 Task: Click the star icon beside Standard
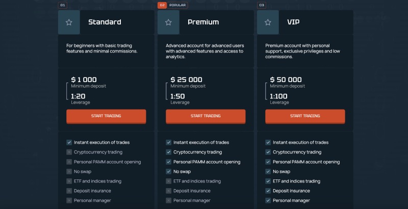pos(69,22)
